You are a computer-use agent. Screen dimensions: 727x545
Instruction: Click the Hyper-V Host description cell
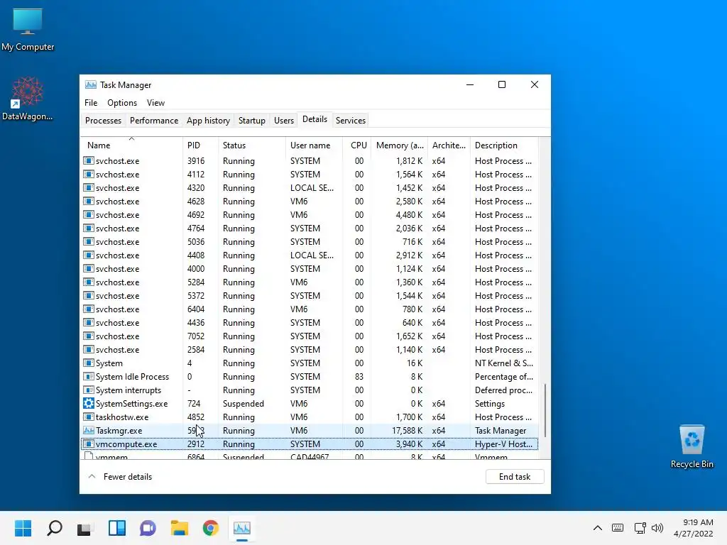pos(503,444)
